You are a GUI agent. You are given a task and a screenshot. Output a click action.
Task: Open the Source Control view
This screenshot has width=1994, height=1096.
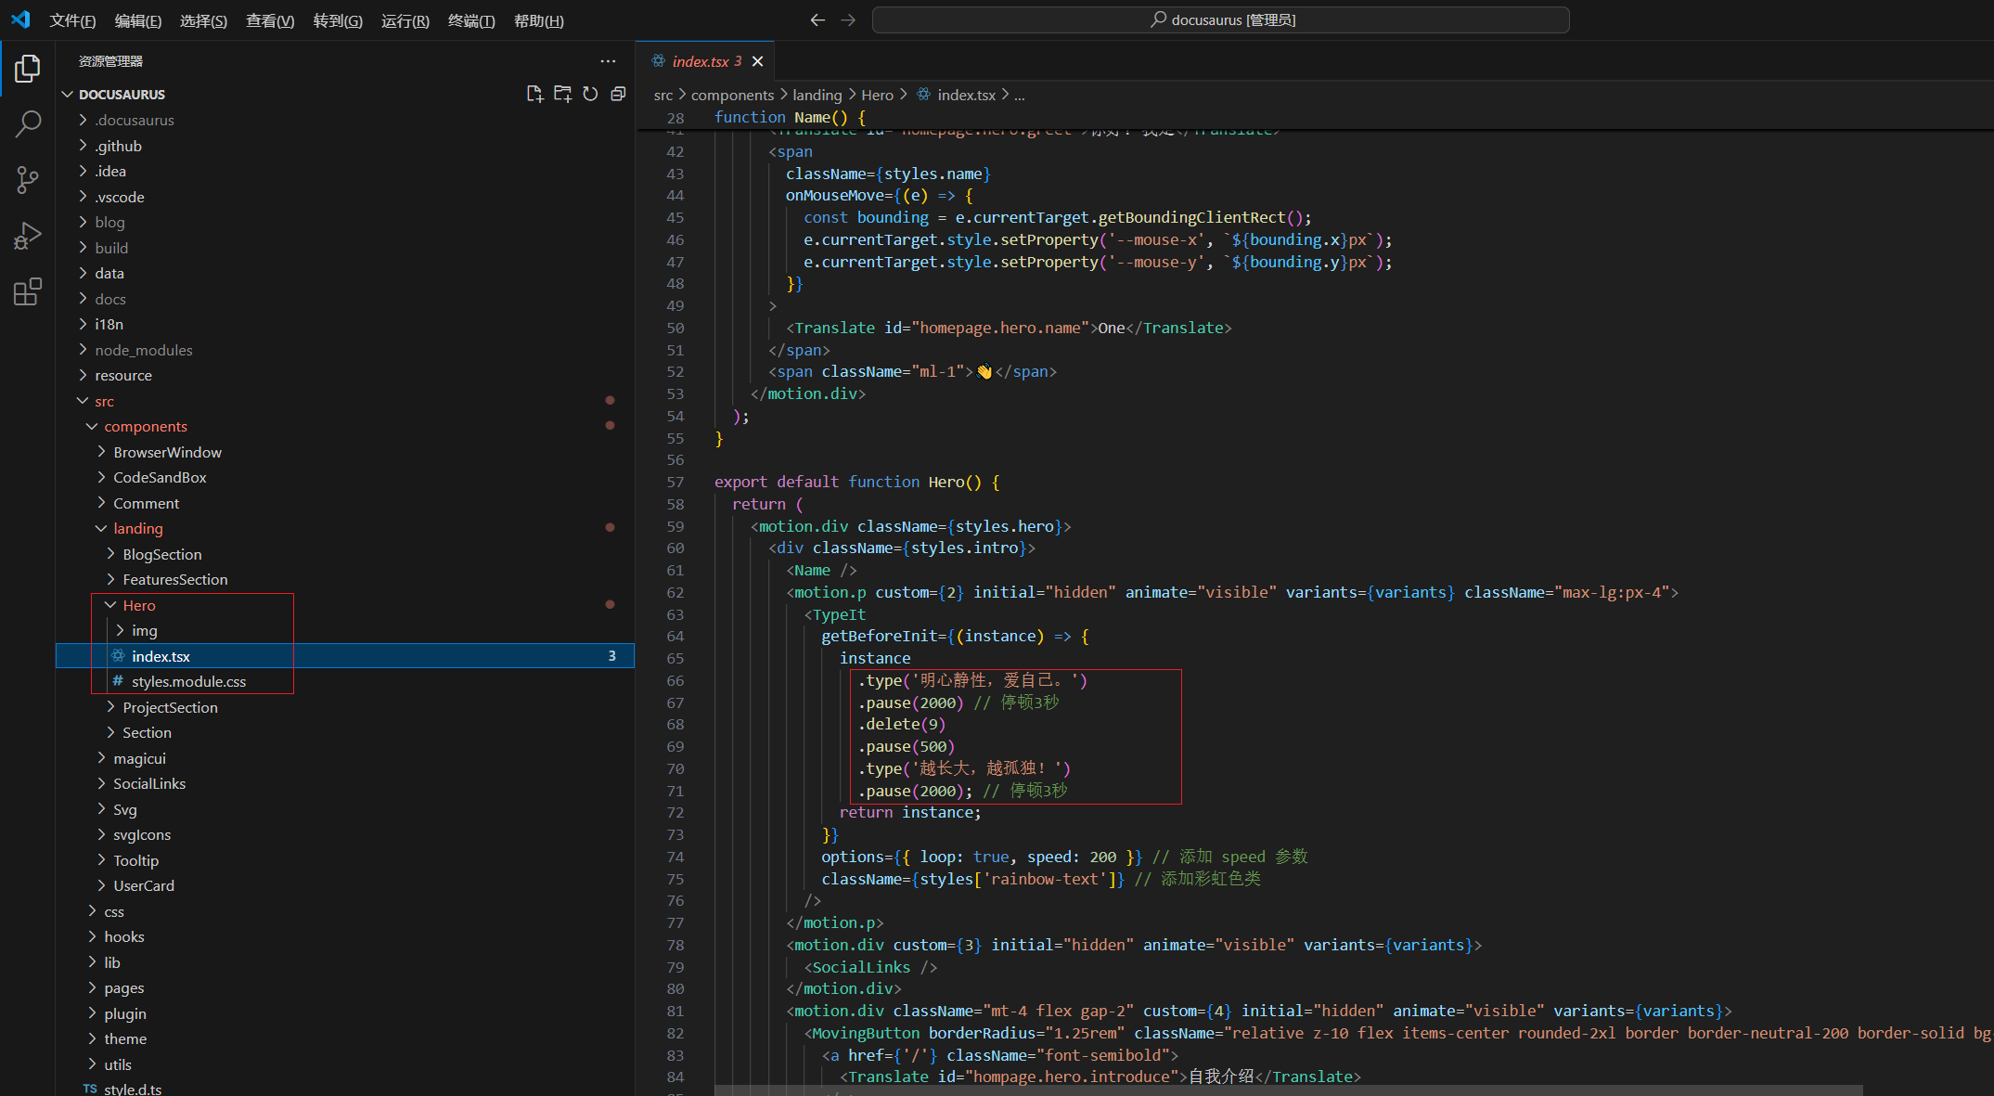tap(28, 180)
